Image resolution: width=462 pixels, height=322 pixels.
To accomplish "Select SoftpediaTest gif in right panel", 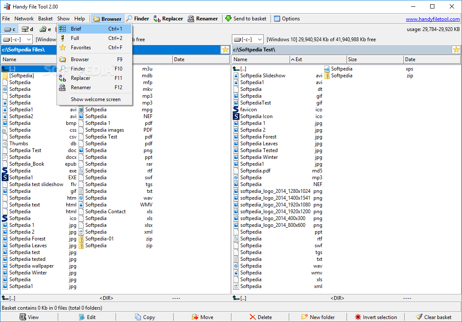I will (278, 103).
